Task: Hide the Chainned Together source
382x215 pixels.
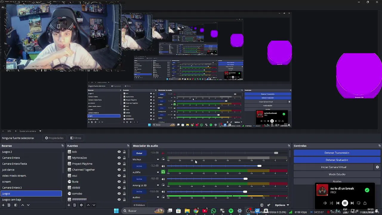Action: [119, 170]
